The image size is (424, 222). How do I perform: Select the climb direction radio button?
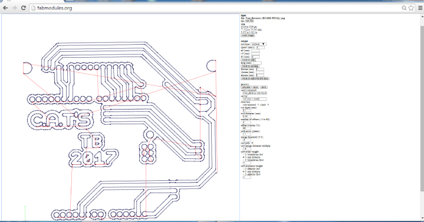268,105
